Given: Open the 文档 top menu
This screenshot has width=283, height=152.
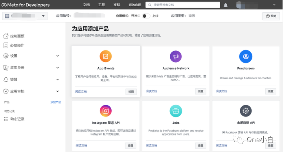Looking at the screenshot, I should [x=86, y=5].
